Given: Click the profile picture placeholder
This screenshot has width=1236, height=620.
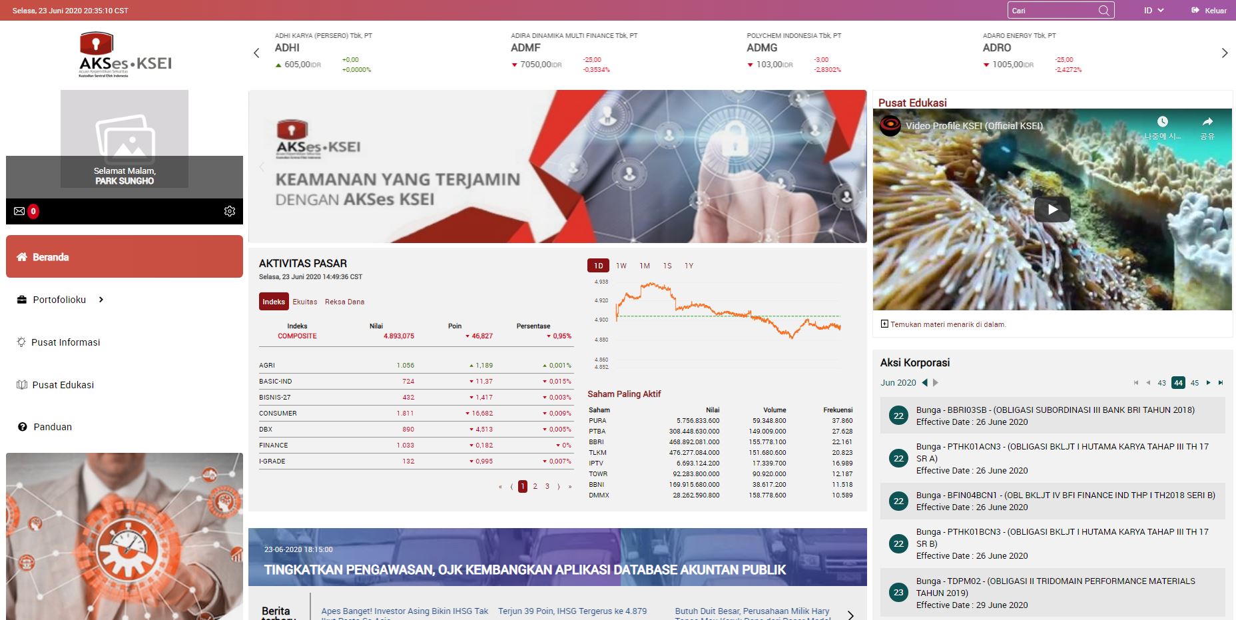Looking at the screenshot, I should [x=125, y=139].
